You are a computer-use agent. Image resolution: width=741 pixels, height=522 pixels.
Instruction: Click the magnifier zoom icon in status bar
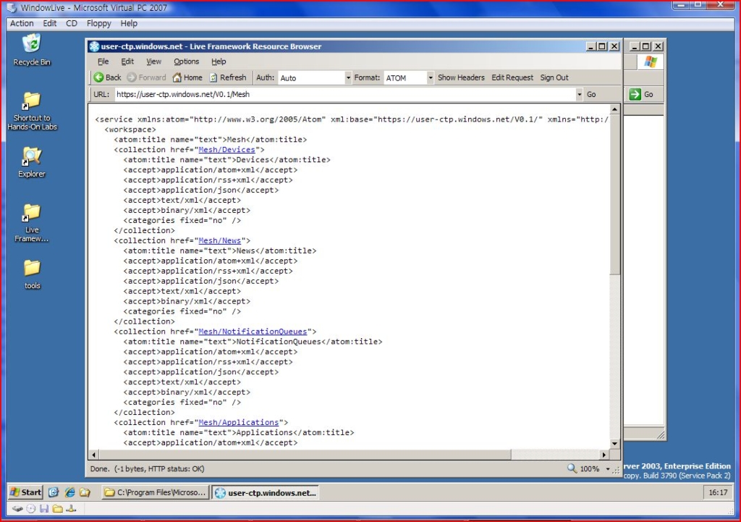(572, 468)
